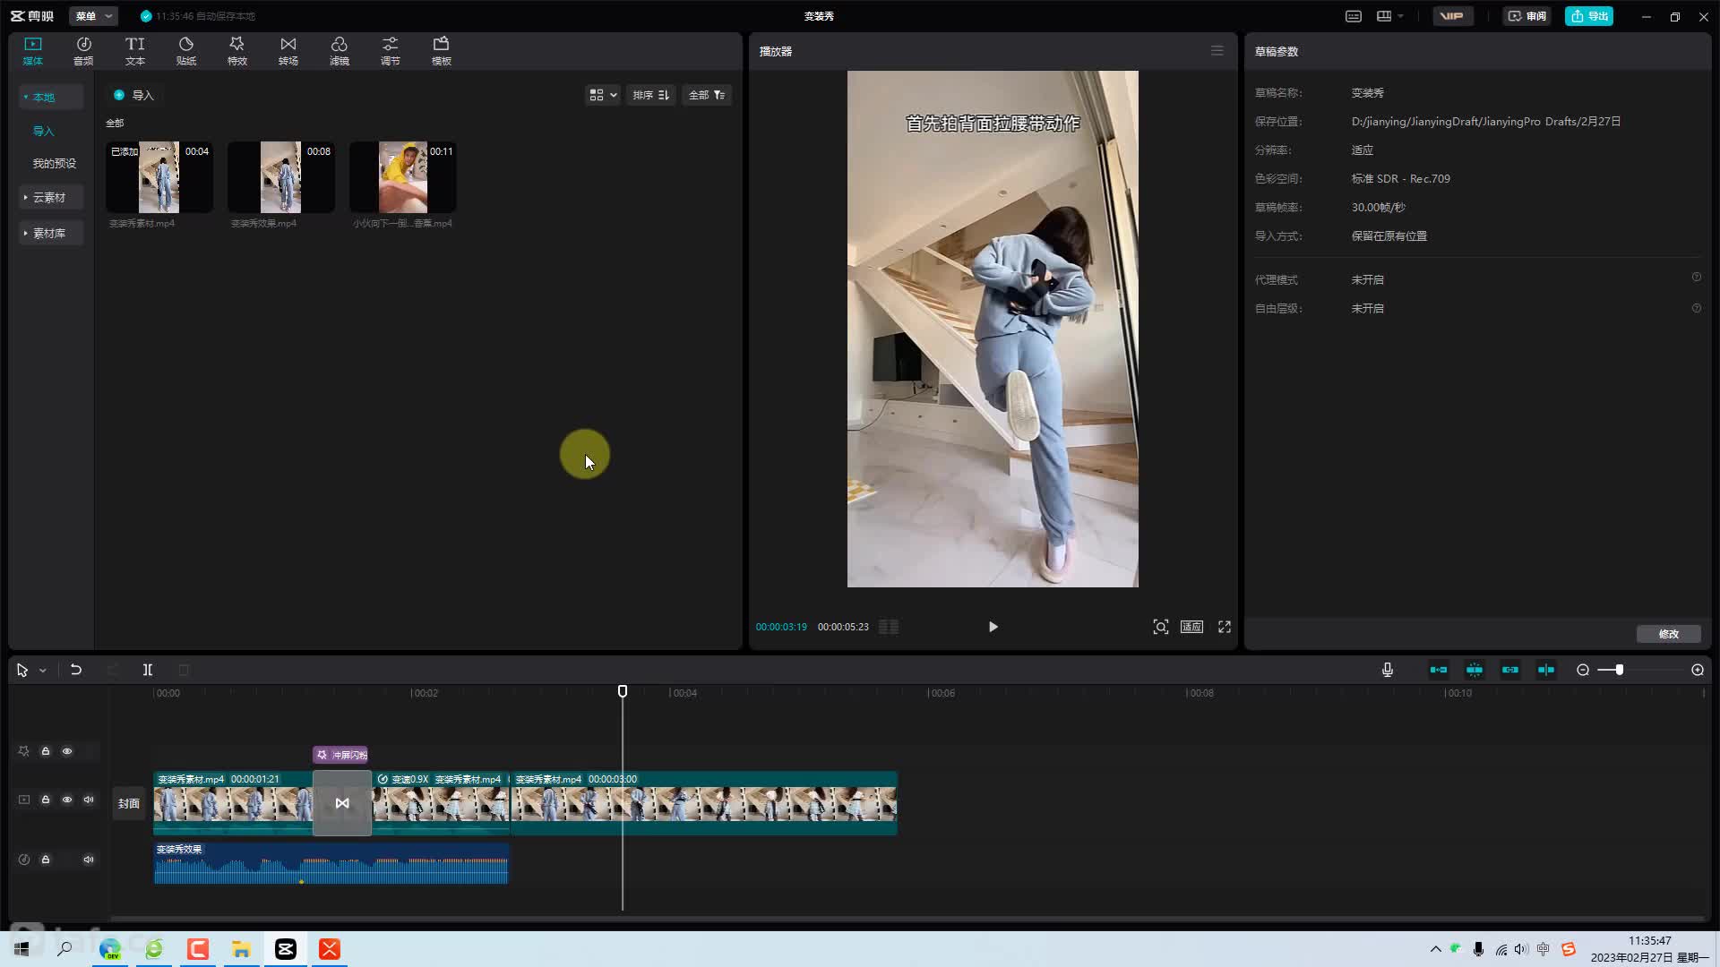Open the help icon beside 代理模式
This screenshot has height=967, width=1720.
[1697, 278]
